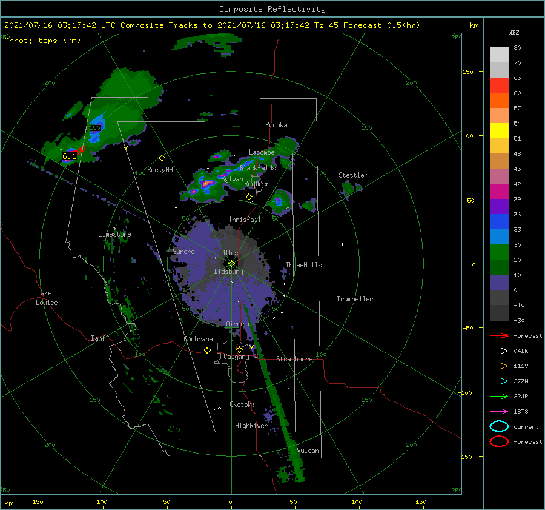
Task: Click the dBZ legend heading
Action: coord(514,32)
